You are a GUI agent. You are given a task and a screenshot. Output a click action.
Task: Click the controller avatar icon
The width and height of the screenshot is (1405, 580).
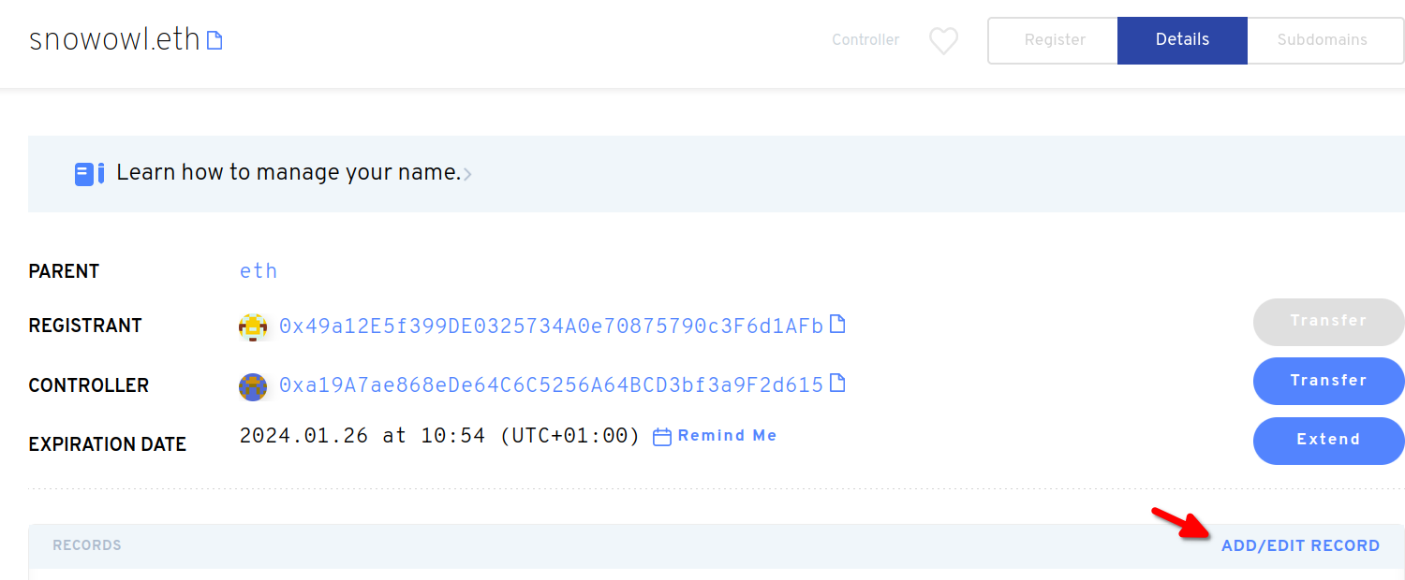pyautogui.click(x=253, y=385)
